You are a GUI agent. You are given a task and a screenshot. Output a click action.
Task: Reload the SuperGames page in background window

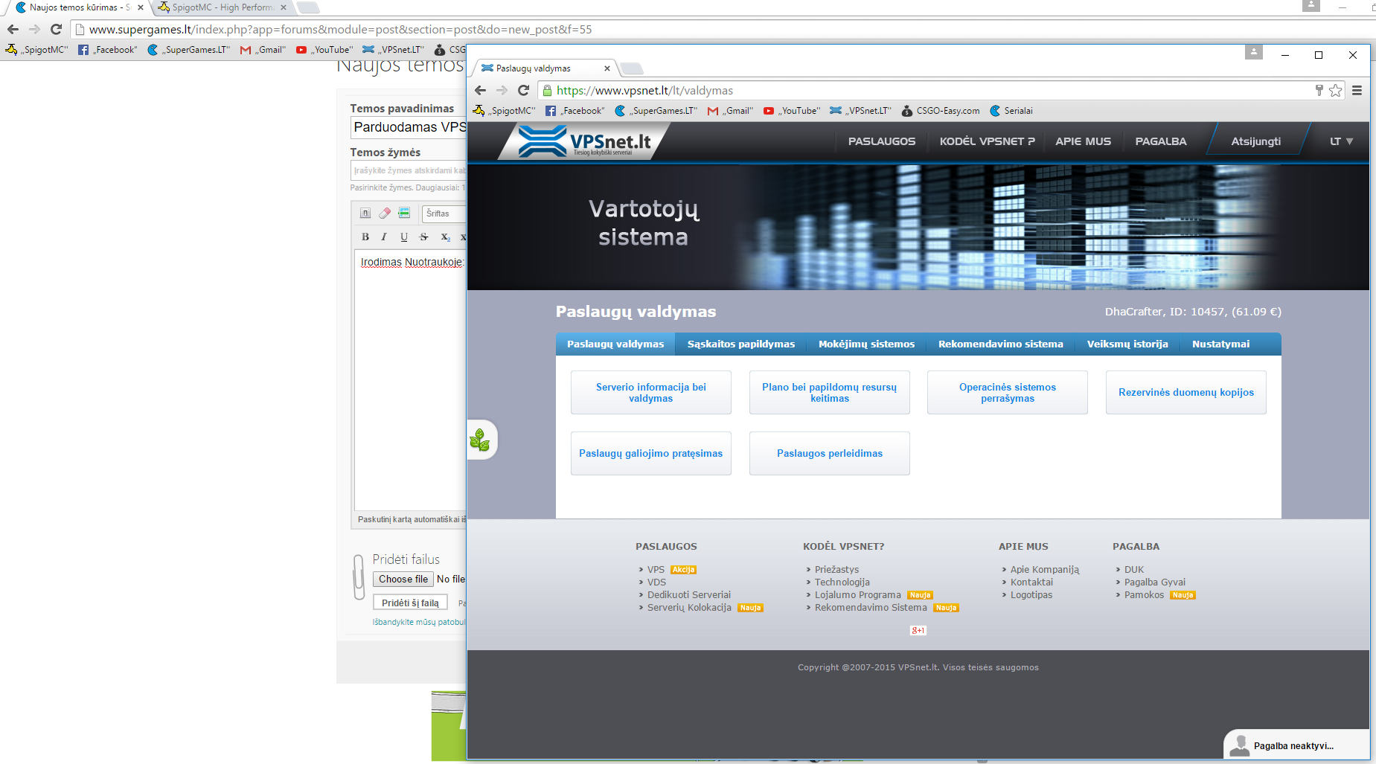click(x=56, y=29)
